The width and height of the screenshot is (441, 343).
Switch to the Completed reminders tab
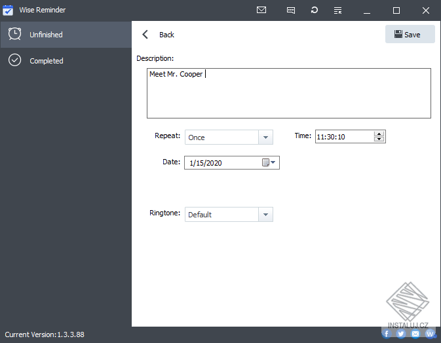point(66,61)
